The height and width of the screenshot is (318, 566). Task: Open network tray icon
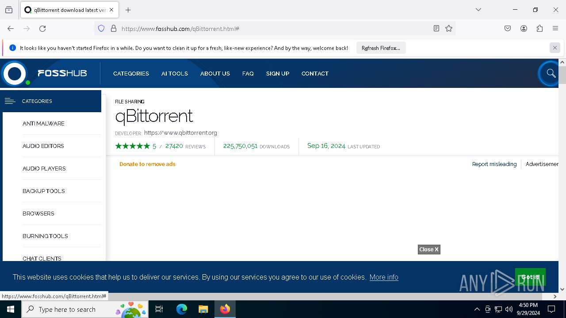pos(498,309)
